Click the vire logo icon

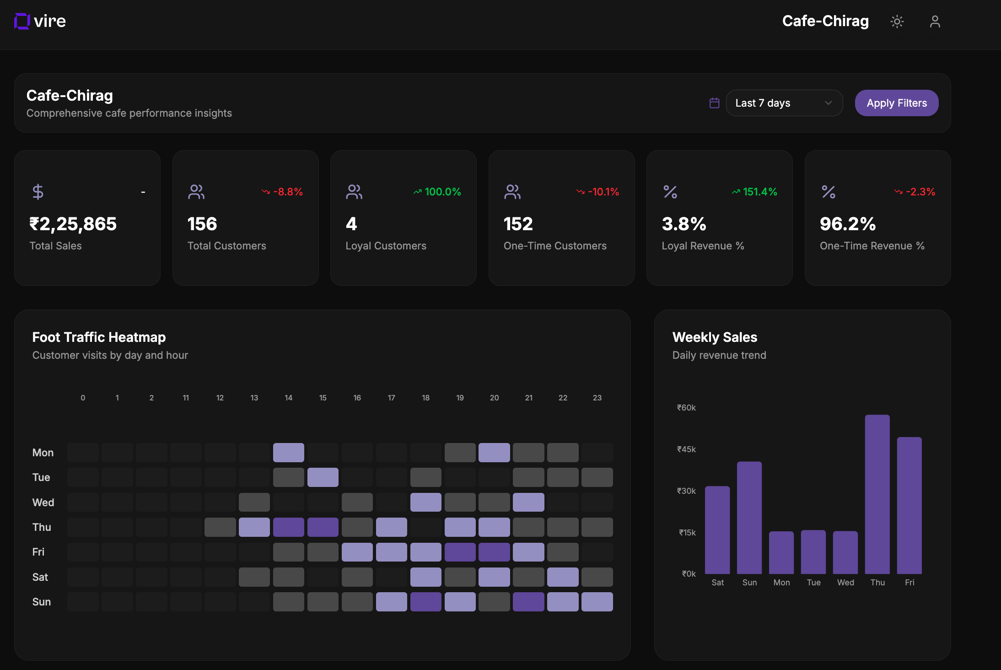(x=22, y=21)
